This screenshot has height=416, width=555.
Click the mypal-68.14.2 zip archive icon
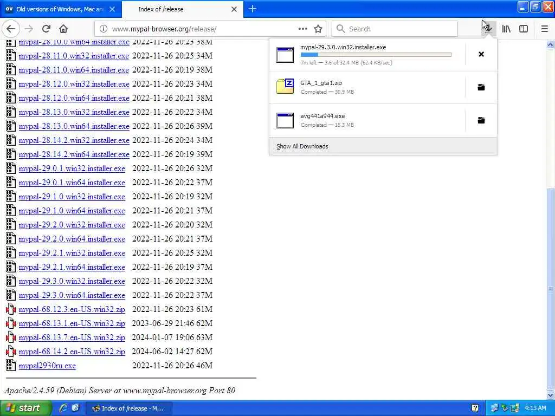11,352
